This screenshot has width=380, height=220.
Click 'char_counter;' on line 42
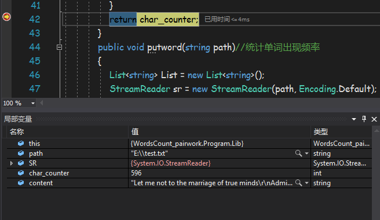tap(169, 19)
